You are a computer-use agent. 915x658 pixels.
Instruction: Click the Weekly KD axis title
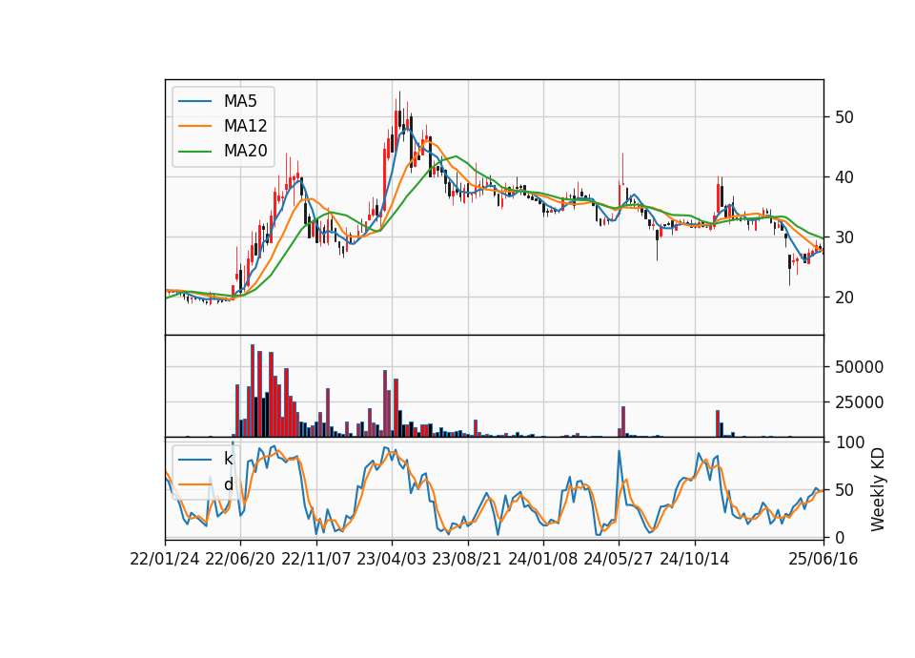(x=878, y=490)
